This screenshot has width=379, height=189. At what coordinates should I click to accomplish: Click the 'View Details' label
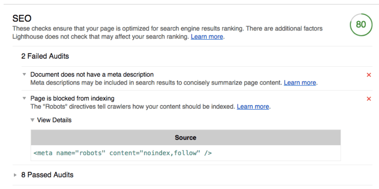(54, 120)
